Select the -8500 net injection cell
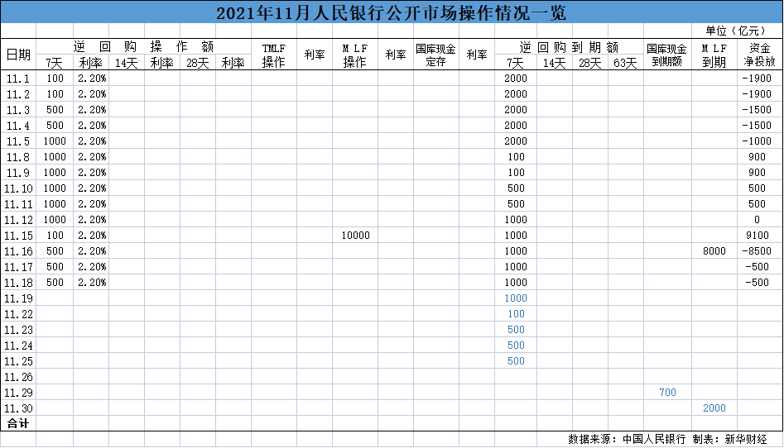Viewport: 784px width, 448px height. [758, 251]
